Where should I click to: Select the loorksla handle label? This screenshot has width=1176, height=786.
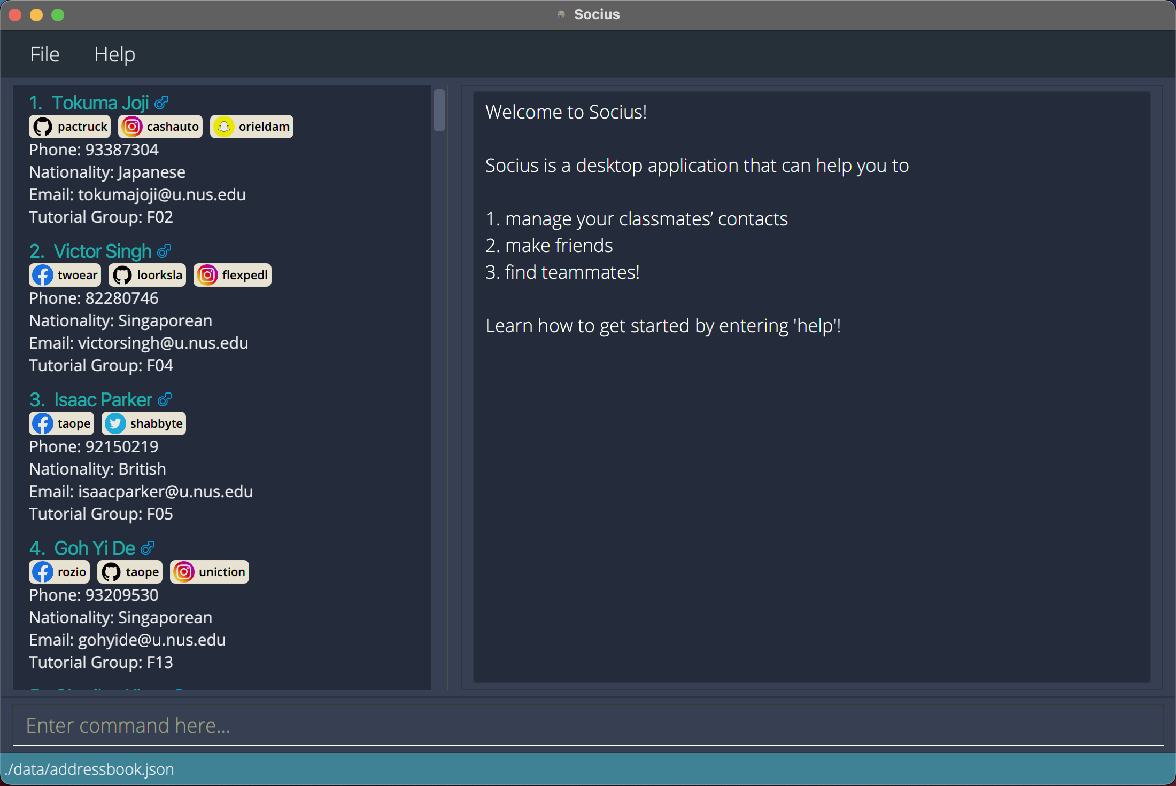(x=160, y=275)
